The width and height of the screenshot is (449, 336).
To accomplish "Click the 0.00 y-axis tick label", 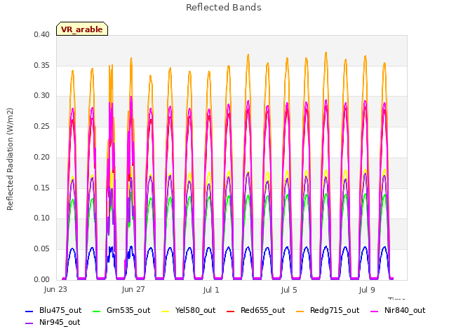I will pyautogui.click(x=42, y=279).
